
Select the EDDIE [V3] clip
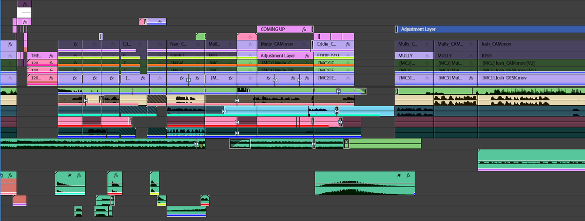[x=334, y=55]
